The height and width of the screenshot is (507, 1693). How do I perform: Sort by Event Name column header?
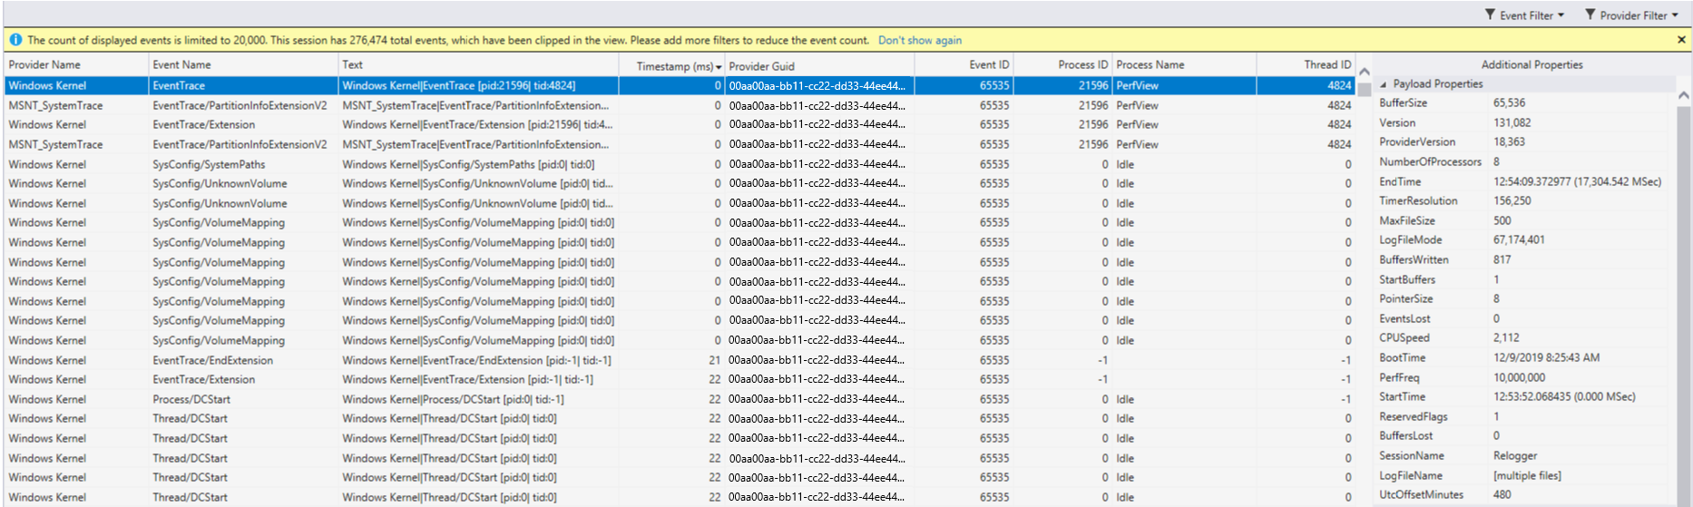point(242,65)
